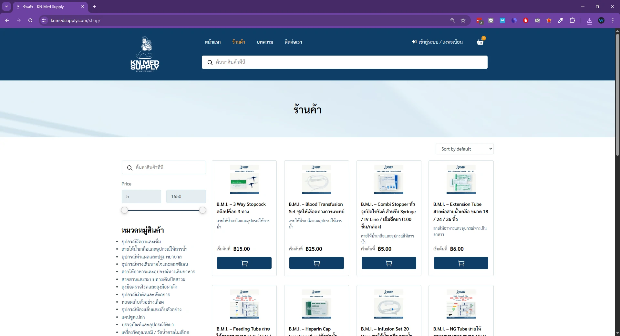Add Combi Stopper to cart

tap(389, 263)
